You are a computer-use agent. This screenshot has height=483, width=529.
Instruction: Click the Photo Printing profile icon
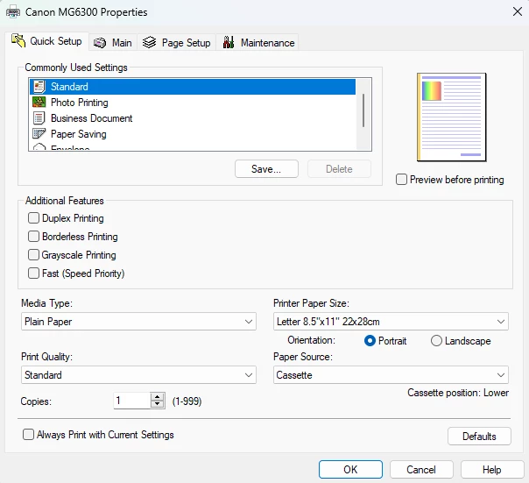pos(39,102)
